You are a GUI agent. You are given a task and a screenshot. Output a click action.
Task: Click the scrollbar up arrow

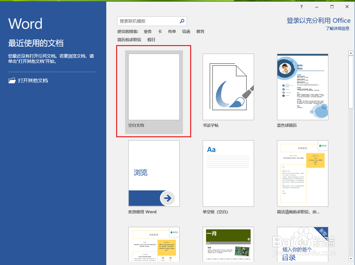pyautogui.click(x=351, y=53)
